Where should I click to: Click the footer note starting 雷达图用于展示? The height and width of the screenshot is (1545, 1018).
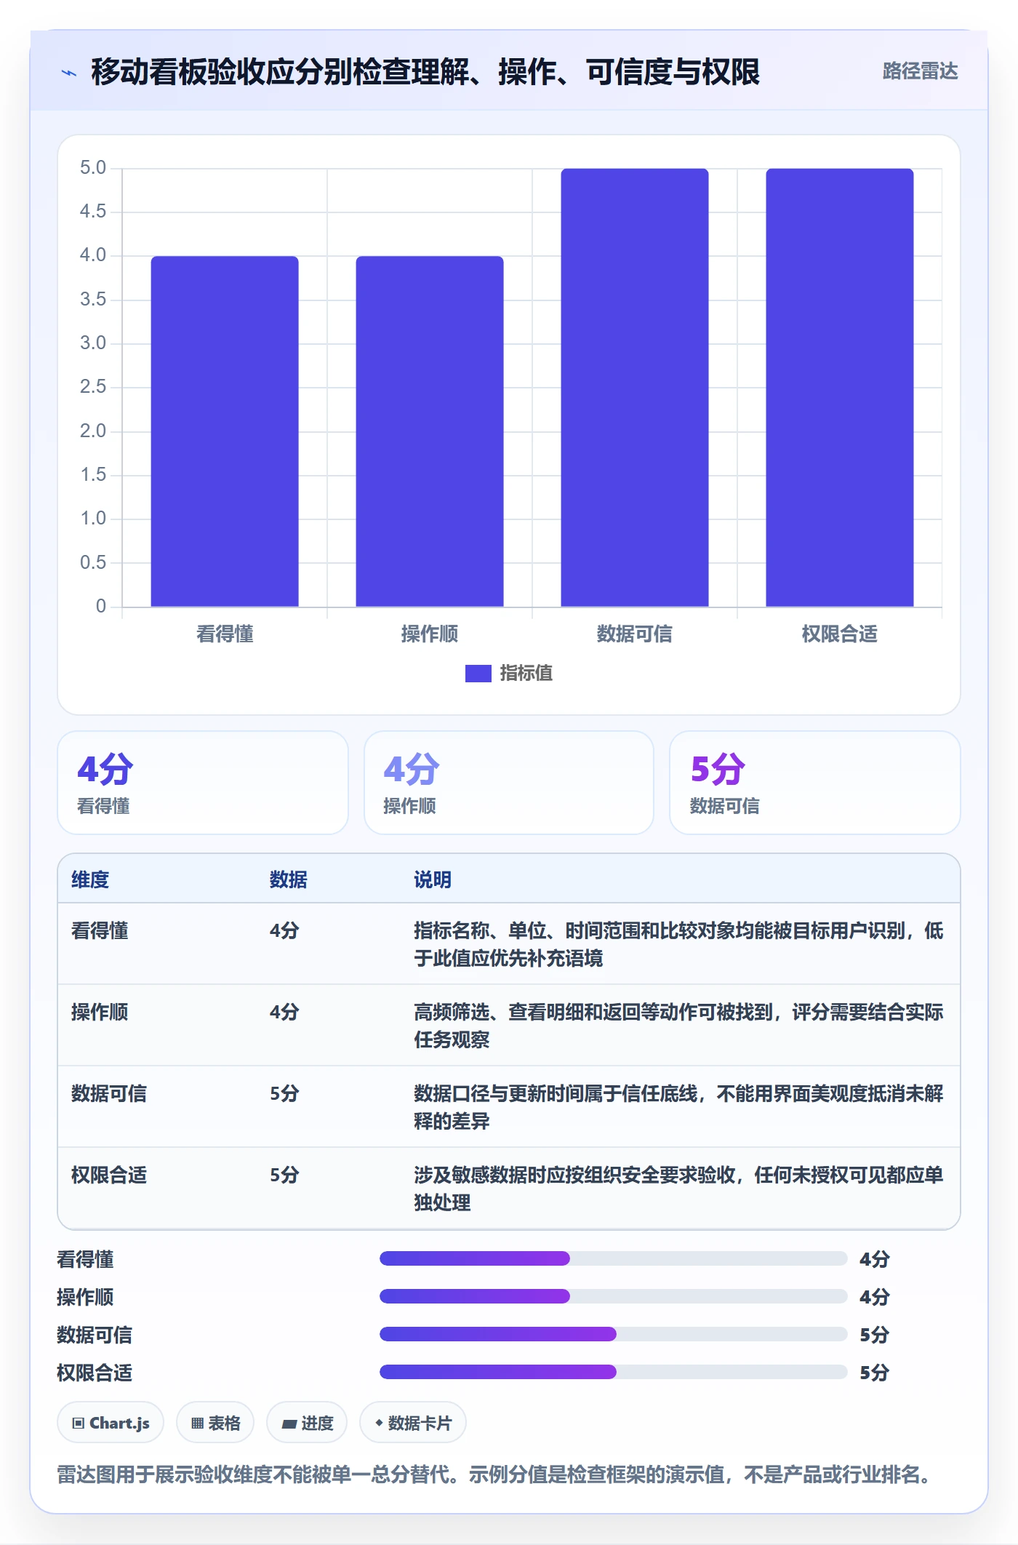tap(496, 1474)
